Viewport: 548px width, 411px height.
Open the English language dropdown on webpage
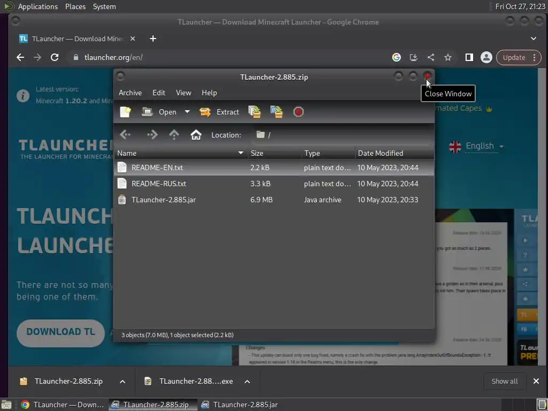point(477,146)
